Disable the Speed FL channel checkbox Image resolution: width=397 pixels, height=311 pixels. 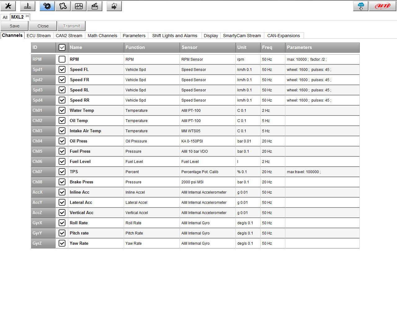tap(62, 69)
